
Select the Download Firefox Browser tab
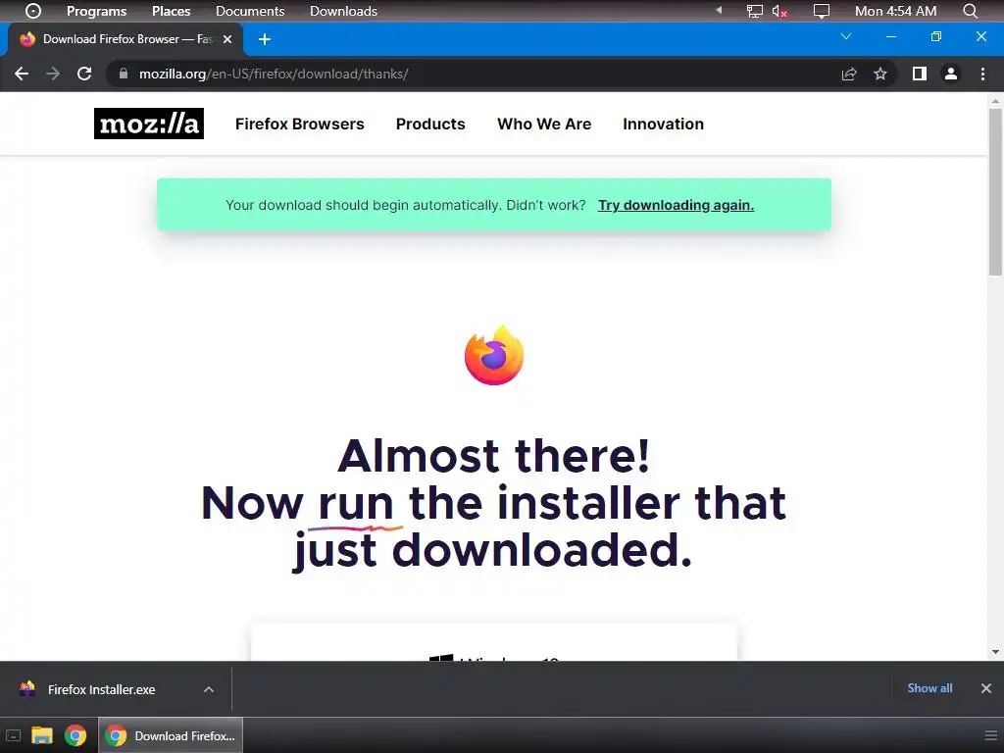coord(125,39)
